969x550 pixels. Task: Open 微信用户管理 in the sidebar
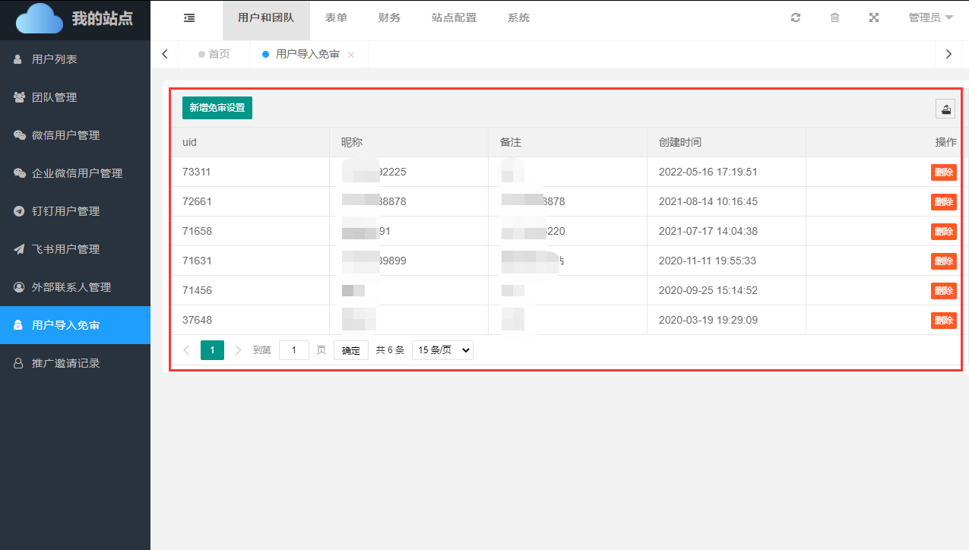65,135
